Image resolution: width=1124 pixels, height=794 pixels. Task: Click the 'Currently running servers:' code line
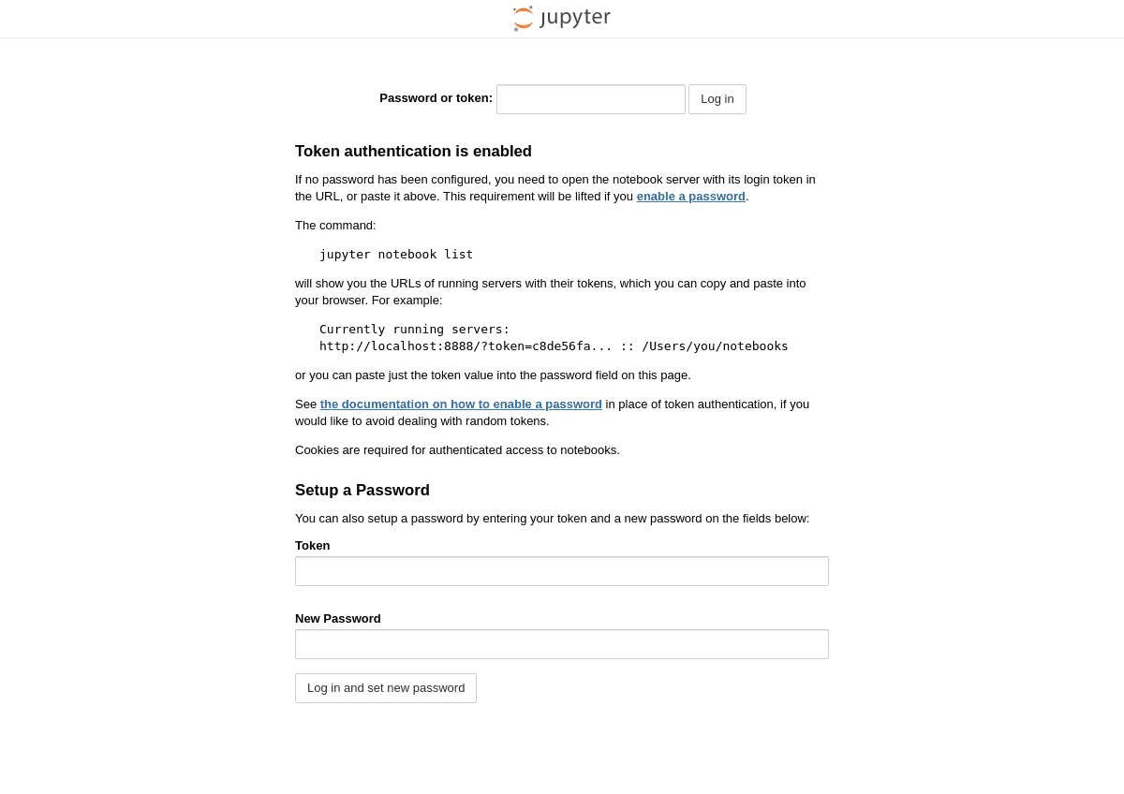(x=415, y=330)
